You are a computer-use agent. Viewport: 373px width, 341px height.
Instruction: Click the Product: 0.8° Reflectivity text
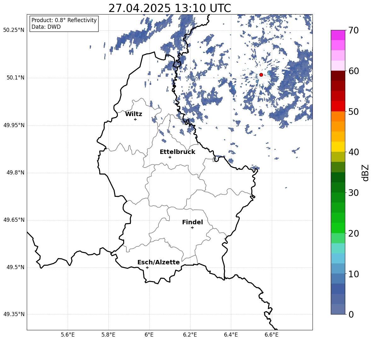point(64,20)
